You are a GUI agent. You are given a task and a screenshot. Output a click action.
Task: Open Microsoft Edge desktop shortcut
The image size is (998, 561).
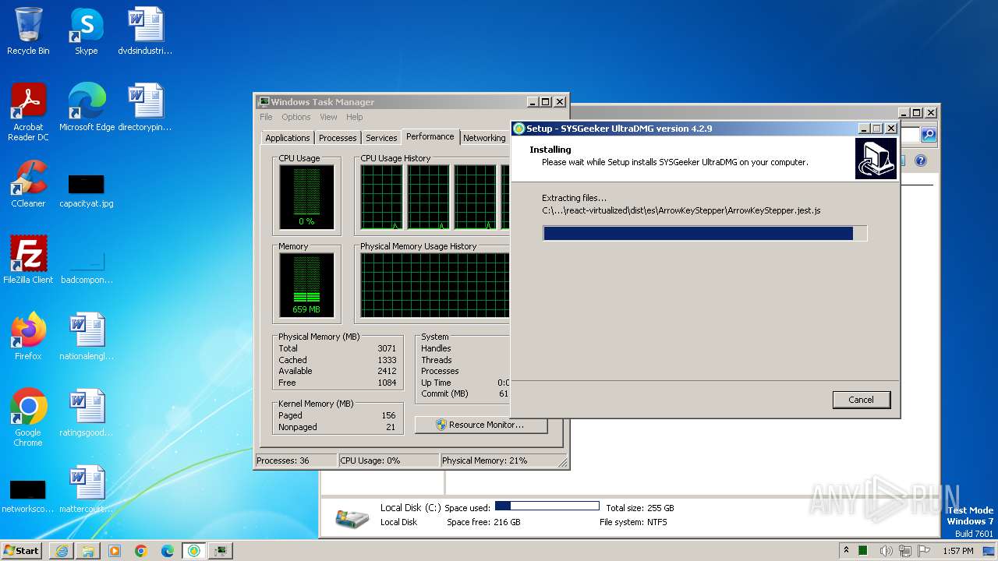(x=87, y=107)
